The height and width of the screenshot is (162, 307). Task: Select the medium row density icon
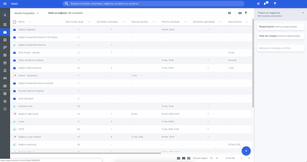(x=184, y=158)
